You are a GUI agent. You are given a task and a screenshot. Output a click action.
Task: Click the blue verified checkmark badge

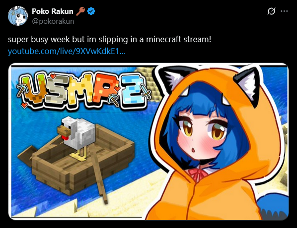tap(91, 11)
